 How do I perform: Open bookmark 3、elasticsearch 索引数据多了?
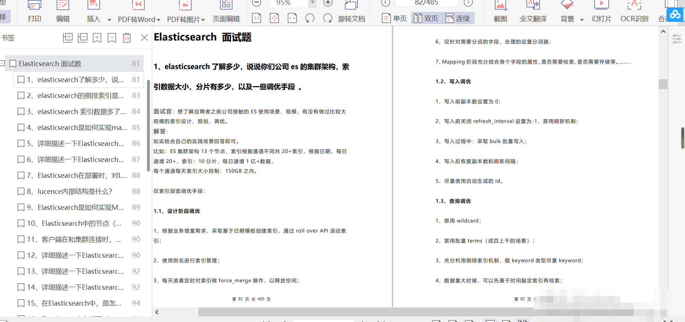(x=79, y=111)
